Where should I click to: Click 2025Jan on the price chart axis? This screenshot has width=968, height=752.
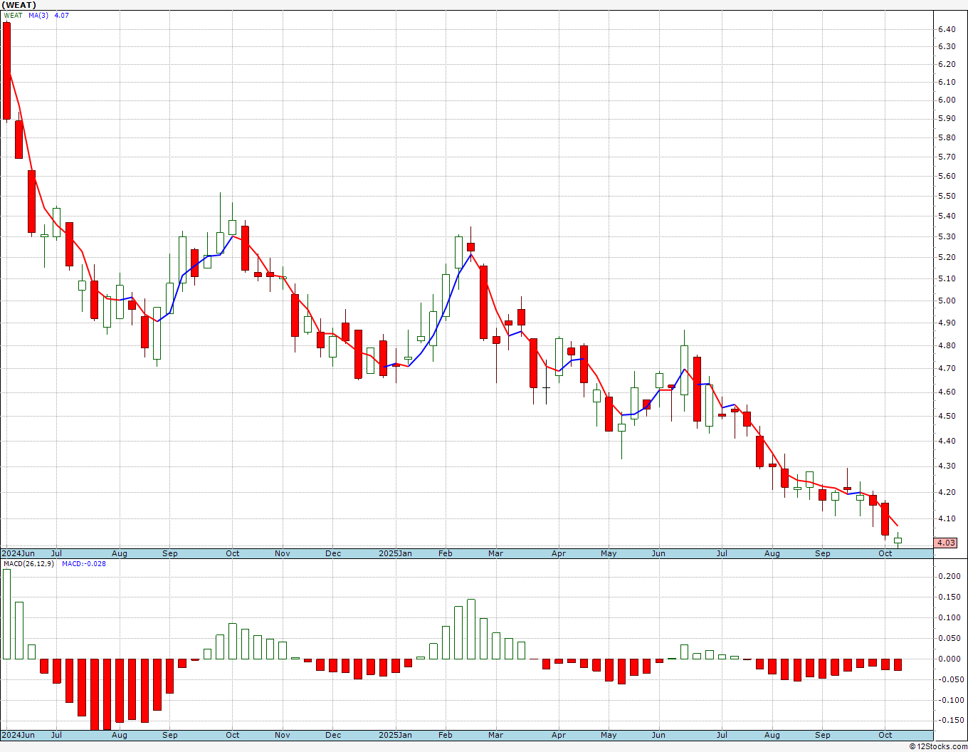[x=395, y=553]
